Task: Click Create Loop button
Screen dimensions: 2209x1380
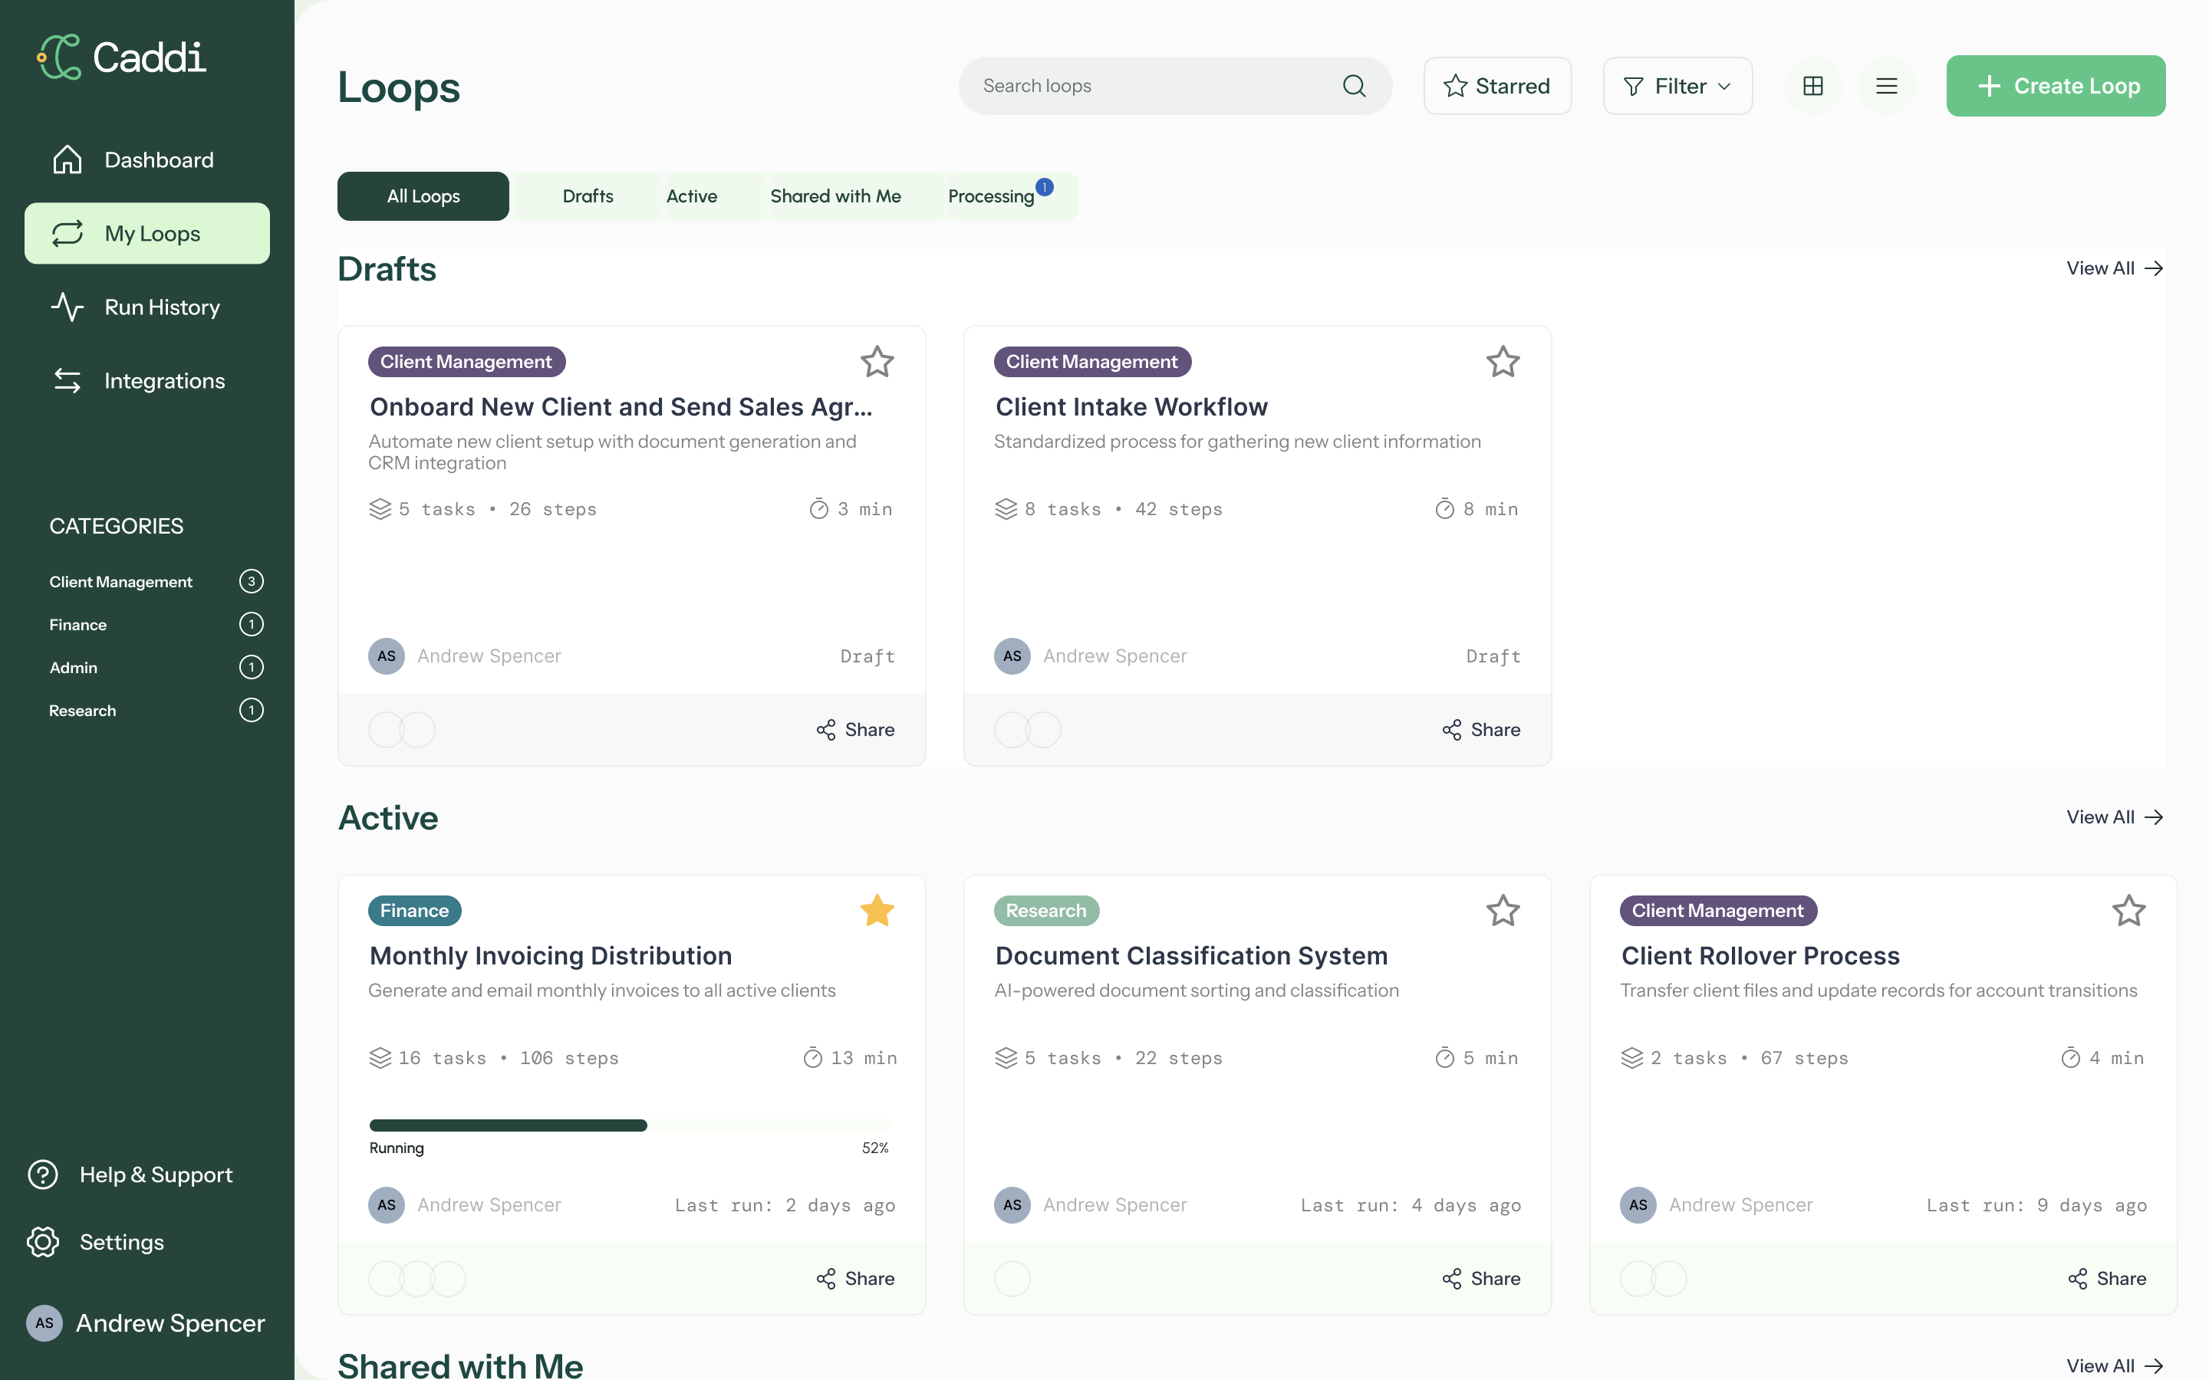Action: point(2056,86)
